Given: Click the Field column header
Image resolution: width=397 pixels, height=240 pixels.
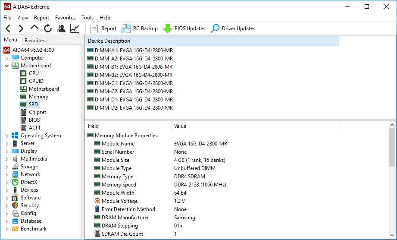Looking at the screenshot, I should [x=128, y=126].
